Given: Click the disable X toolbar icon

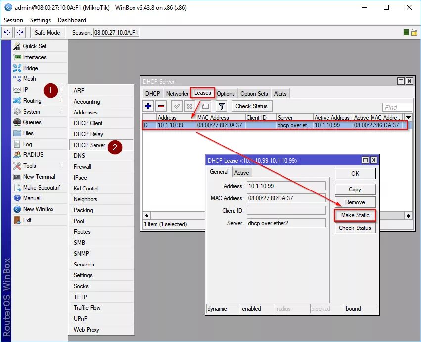Looking at the screenshot, I should click(x=189, y=106).
